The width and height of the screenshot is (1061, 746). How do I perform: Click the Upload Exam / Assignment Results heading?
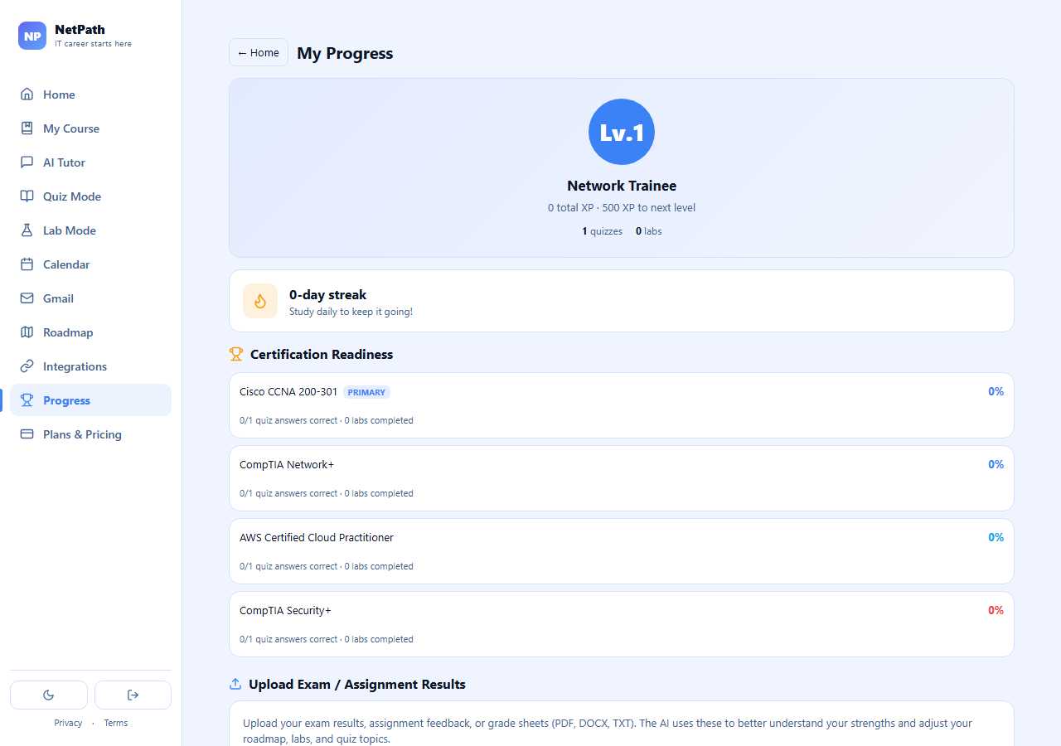tap(357, 684)
